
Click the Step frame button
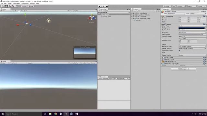tap(107, 6)
